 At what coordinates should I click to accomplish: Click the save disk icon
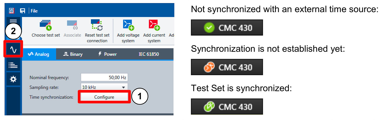pos(23,11)
